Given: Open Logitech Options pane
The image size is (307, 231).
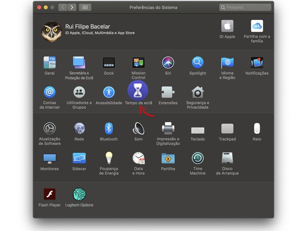Looking at the screenshot, I should coord(79,194).
